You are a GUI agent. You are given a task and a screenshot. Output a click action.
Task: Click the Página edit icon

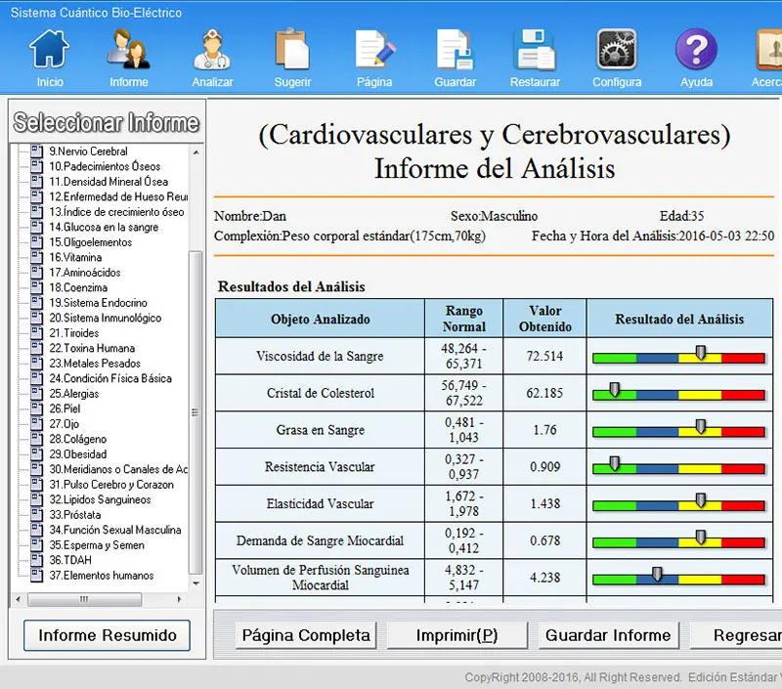(x=374, y=51)
